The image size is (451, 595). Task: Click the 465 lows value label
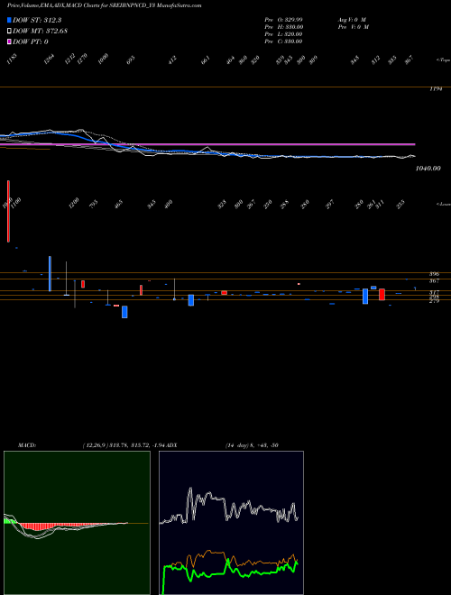pyautogui.click(x=118, y=204)
